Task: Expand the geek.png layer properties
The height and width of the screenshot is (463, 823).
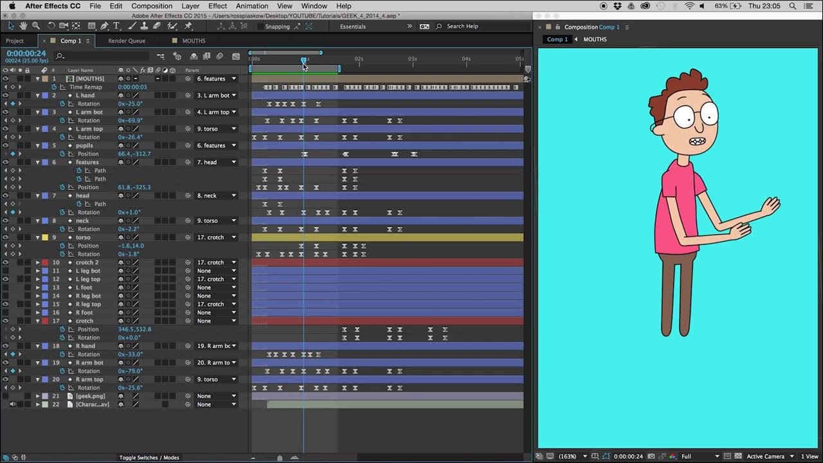Action: (37, 396)
